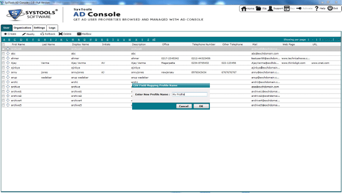Delete selected user with X icon
The image size is (342, 193).
click(x=65, y=34)
